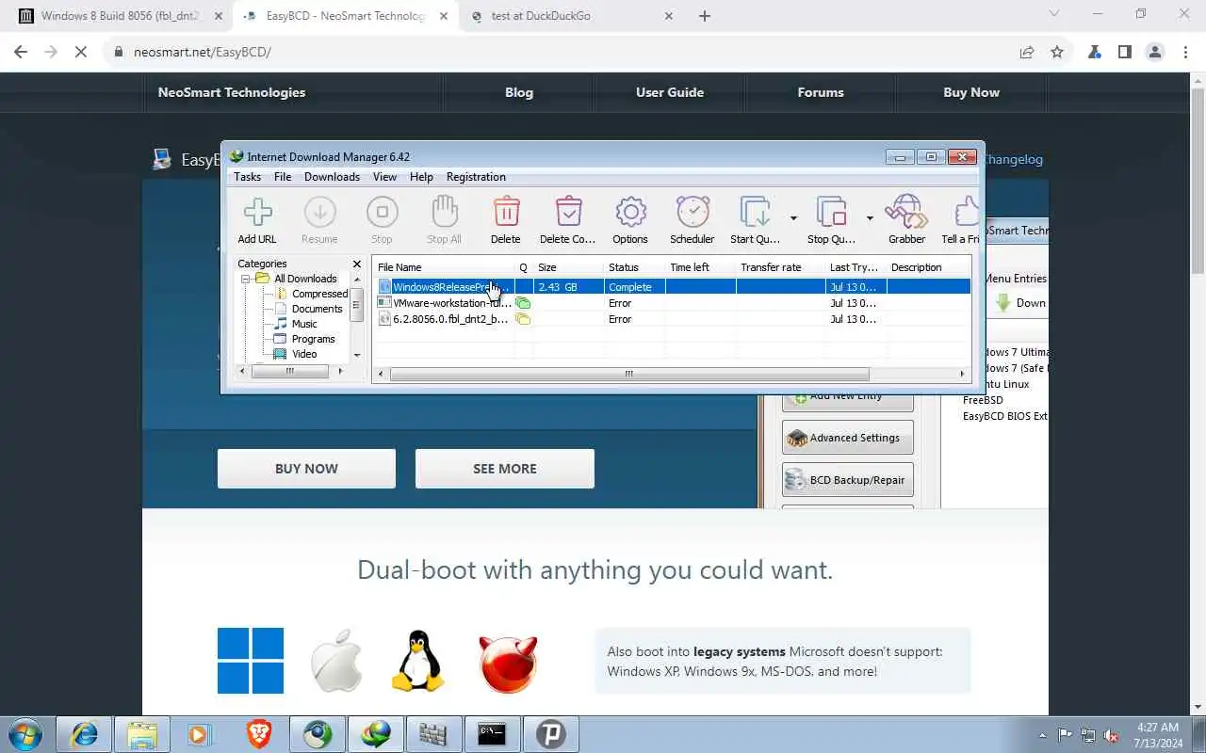The height and width of the screenshot is (753, 1206).
Task: Click the SEE MORE button
Action: [505, 469]
